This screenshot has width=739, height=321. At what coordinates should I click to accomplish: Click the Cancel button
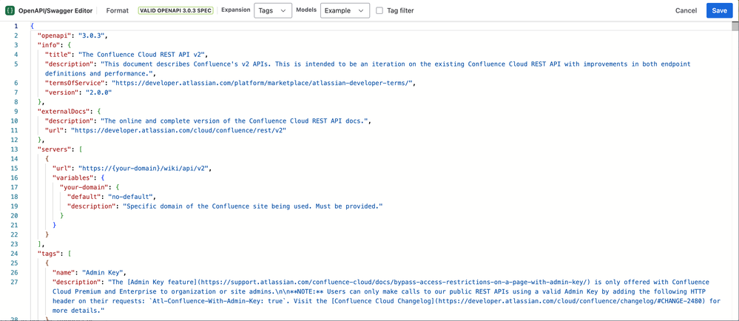(686, 10)
